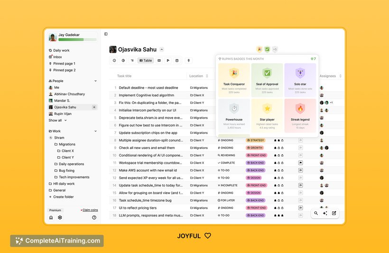Toggle flag on Update task schedule_time row
Image resolution: width=389 pixels, height=253 pixels.
tap(300, 185)
